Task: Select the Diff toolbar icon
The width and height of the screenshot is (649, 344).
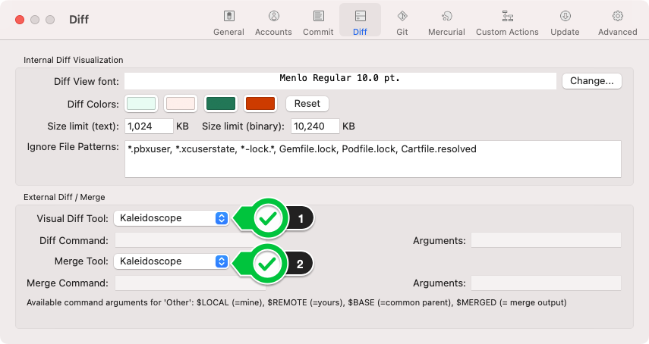Action: pos(361,22)
